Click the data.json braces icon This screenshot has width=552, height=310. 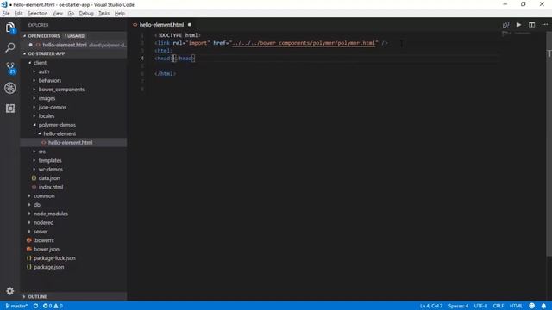point(34,178)
